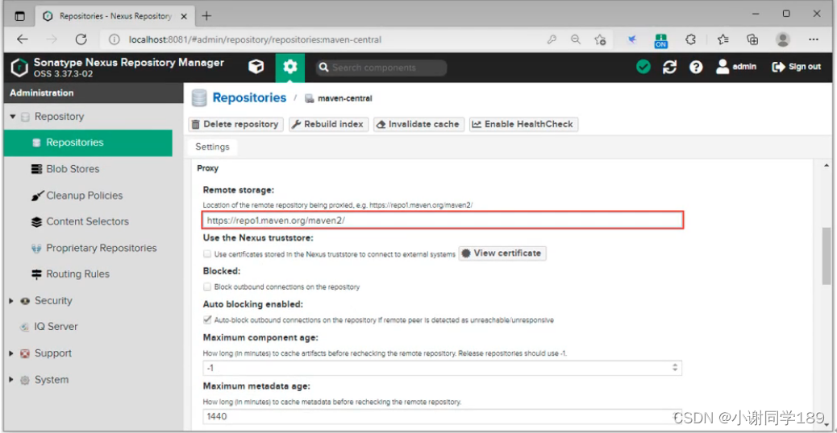Switch to the Settings tab

[212, 146]
